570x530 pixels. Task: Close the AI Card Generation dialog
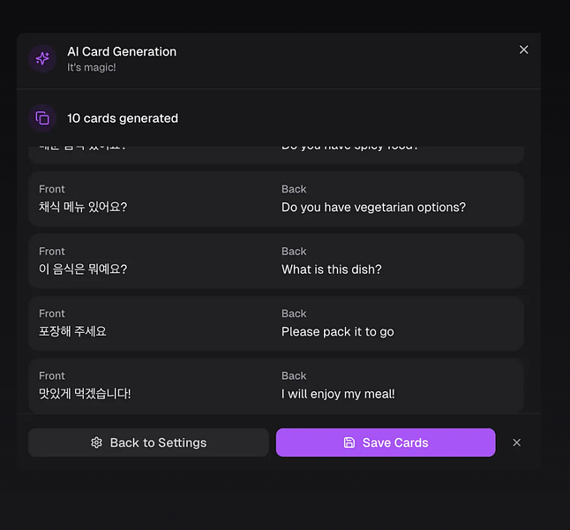point(523,50)
